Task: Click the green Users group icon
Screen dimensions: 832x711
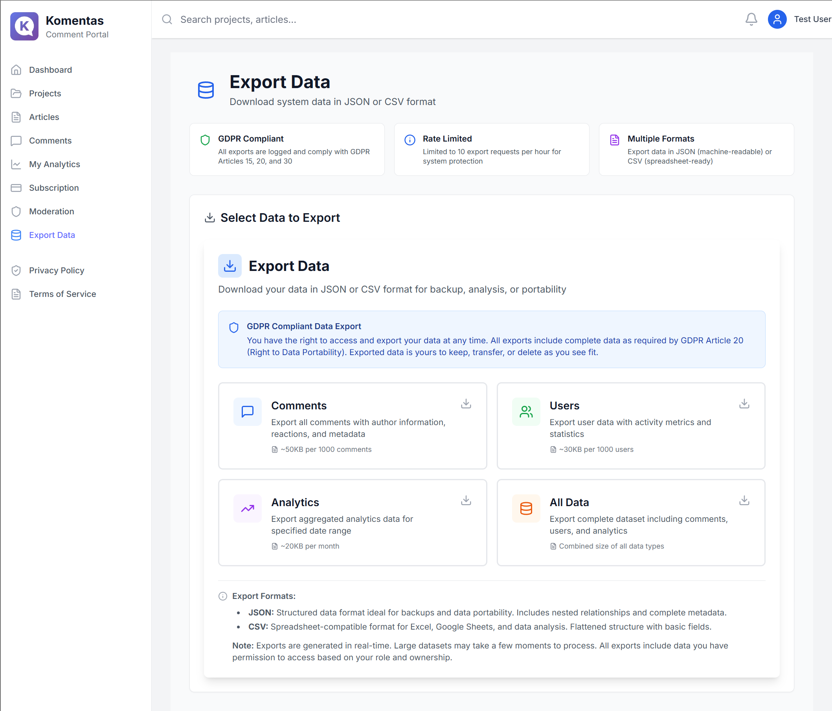Action: click(525, 411)
